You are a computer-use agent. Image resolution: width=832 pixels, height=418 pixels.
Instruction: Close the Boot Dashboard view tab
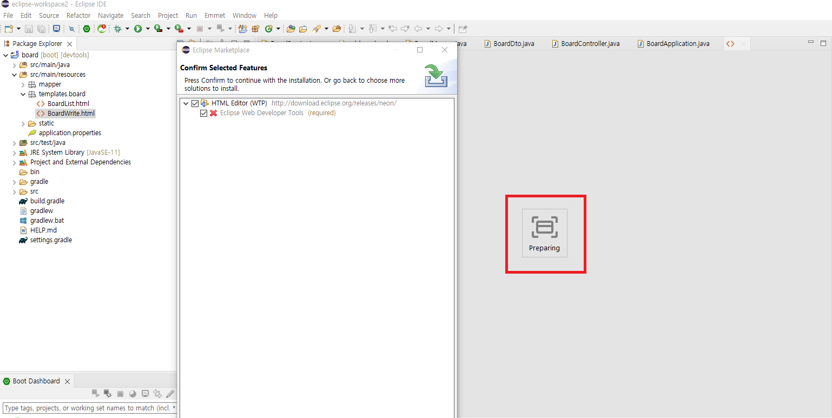[67, 381]
